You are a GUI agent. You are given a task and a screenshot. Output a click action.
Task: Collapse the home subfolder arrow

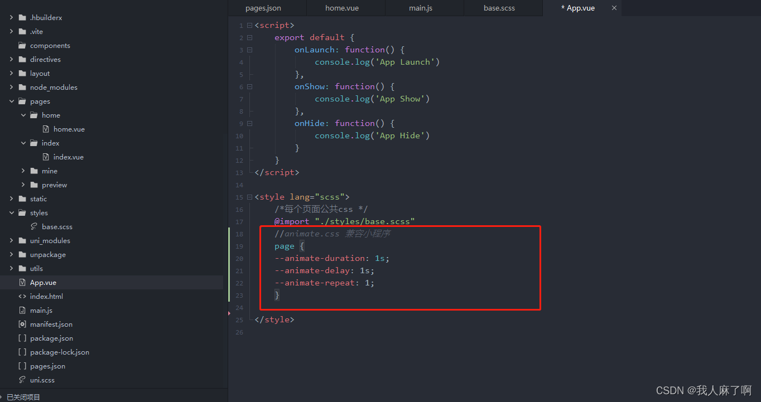click(23, 115)
